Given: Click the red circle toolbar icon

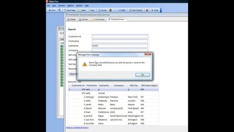Looking at the screenshot, I should click(147, 10).
